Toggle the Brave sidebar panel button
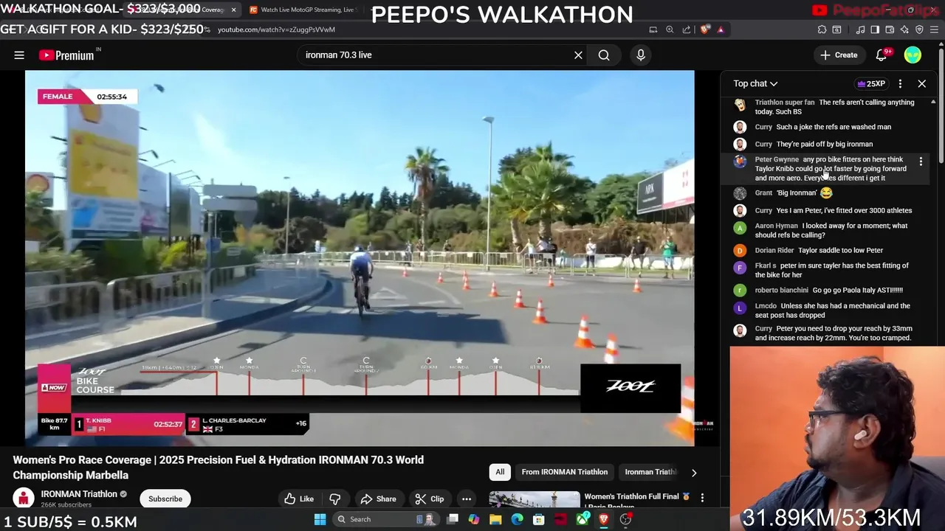The image size is (945, 531). pyautogui.click(x=875, y=29)
